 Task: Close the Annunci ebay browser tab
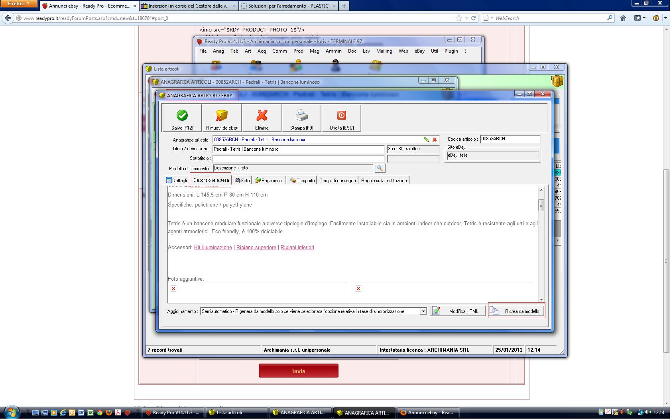[135, 6]
